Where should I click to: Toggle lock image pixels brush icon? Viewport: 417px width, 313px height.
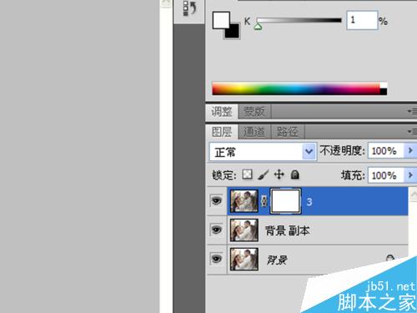tap(263, 174)
